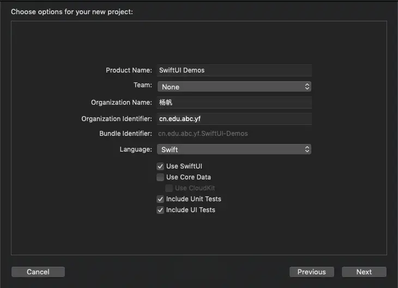The width and height of the screenshot is (398, 288).
Task: Click the Bundle Identifier value text
Action: [203, 134]
